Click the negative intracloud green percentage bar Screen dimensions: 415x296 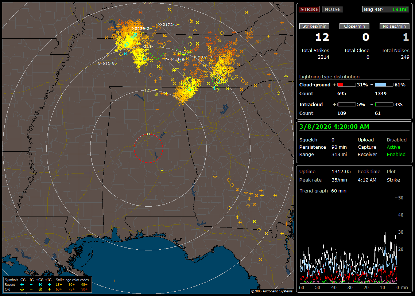pyautogui.click(x=384, y=104)
